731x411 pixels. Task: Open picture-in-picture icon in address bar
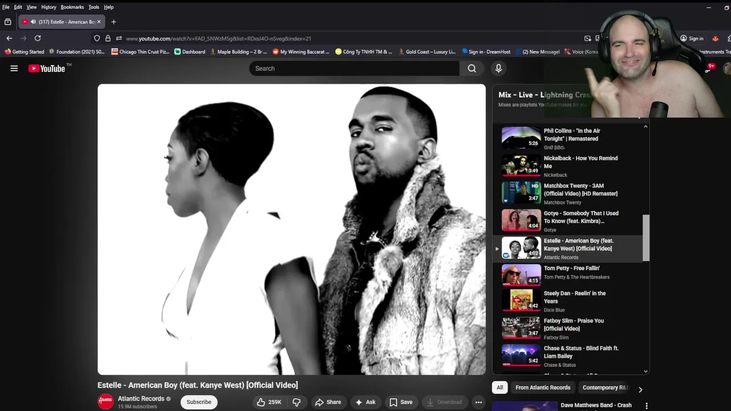(x=588, y=38)
